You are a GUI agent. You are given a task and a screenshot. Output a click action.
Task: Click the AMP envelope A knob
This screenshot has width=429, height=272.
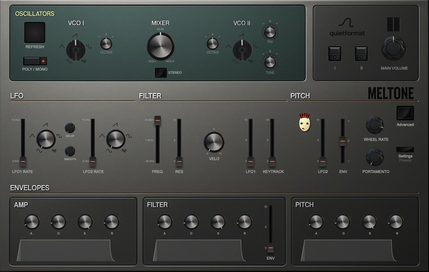point(32,222)
